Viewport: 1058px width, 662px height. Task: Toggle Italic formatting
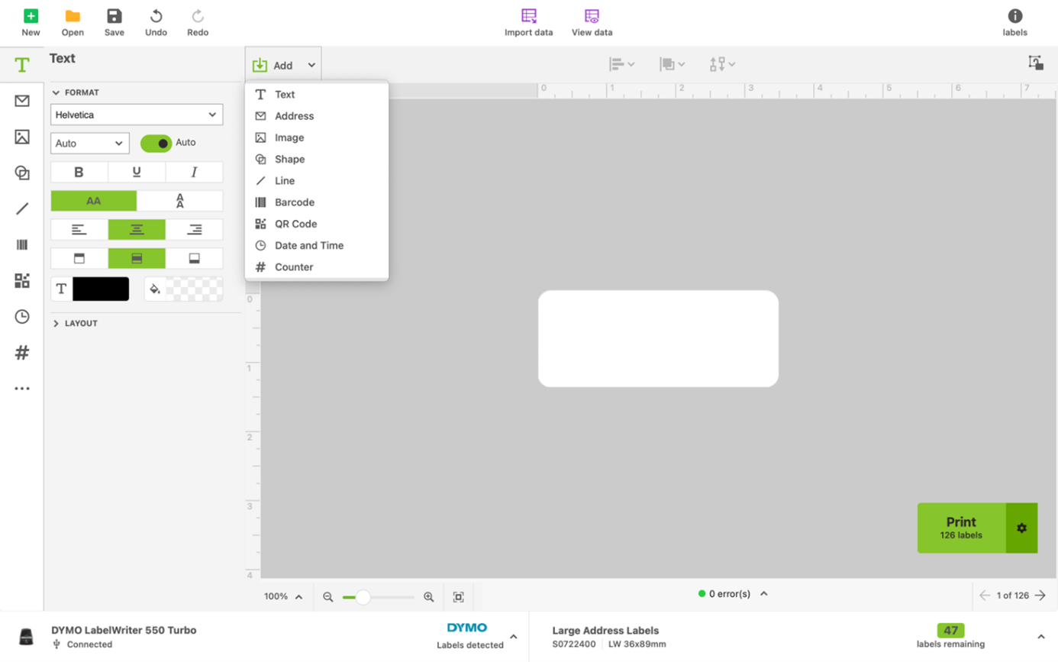(x=194, y=172)
